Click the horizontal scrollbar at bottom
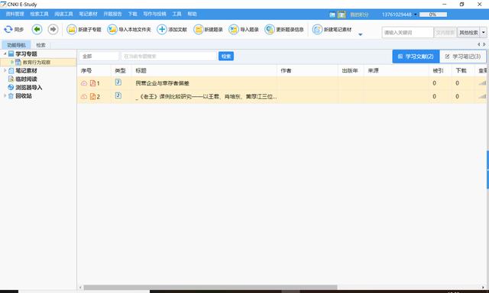The width and height of the screenshot is (489, 293). coord(210,288)
